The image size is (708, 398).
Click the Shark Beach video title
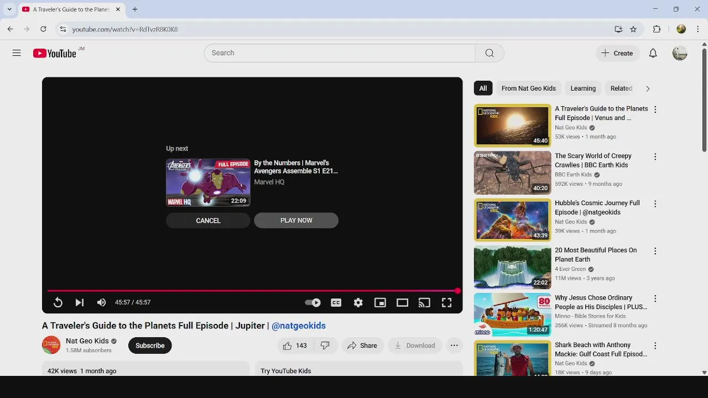click(x=601, y=349)
